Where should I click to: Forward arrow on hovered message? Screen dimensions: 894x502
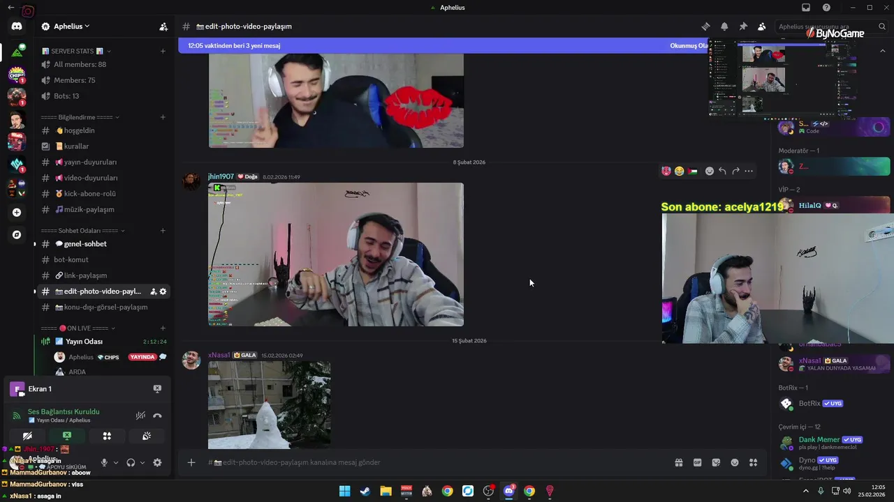pos(735,171)
